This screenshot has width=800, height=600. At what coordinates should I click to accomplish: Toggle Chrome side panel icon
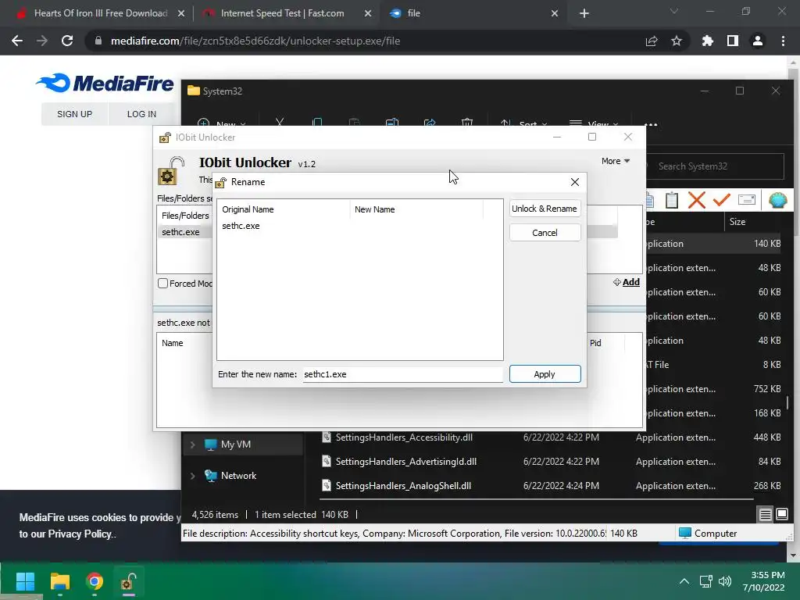tap(732, 41)
